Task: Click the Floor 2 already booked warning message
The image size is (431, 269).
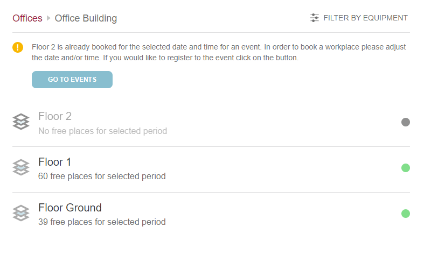Action: point(219,52)
